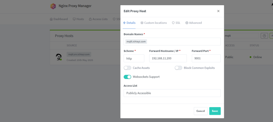273x122 pixels.
Task: Click the Online status text
Action: coord(257,57)
